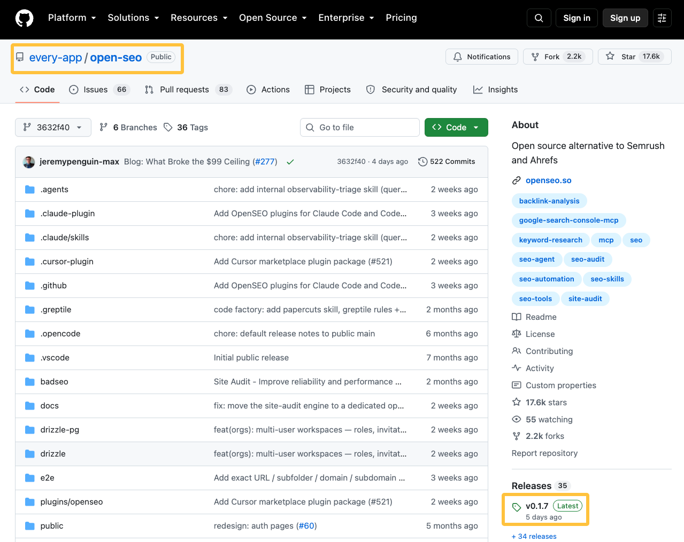The width and height of the screenshot is (684, 542).
Task: Open the green Code dropdown button
Action: click(x=456, y=127)
